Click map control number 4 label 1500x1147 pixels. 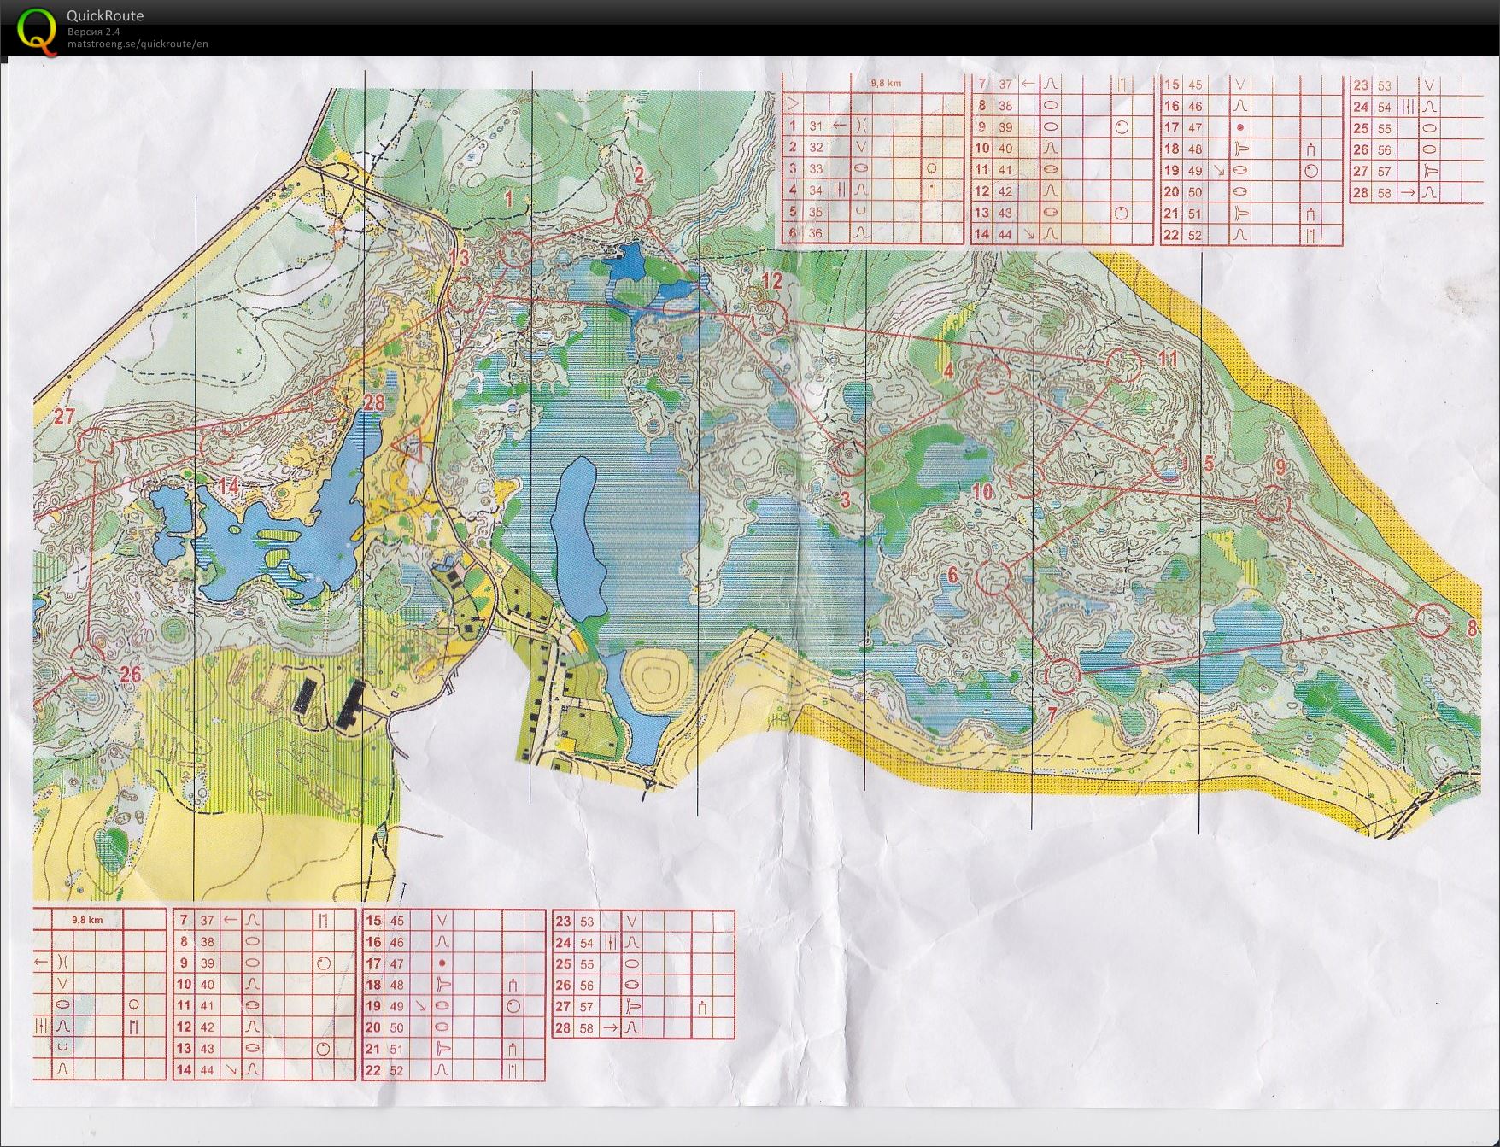[x=949, y=371]
